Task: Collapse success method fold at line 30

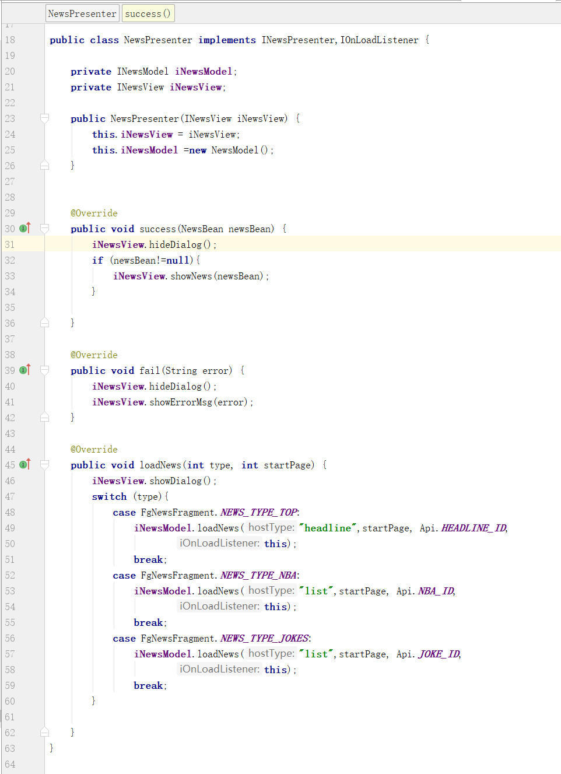Action: 44,229
